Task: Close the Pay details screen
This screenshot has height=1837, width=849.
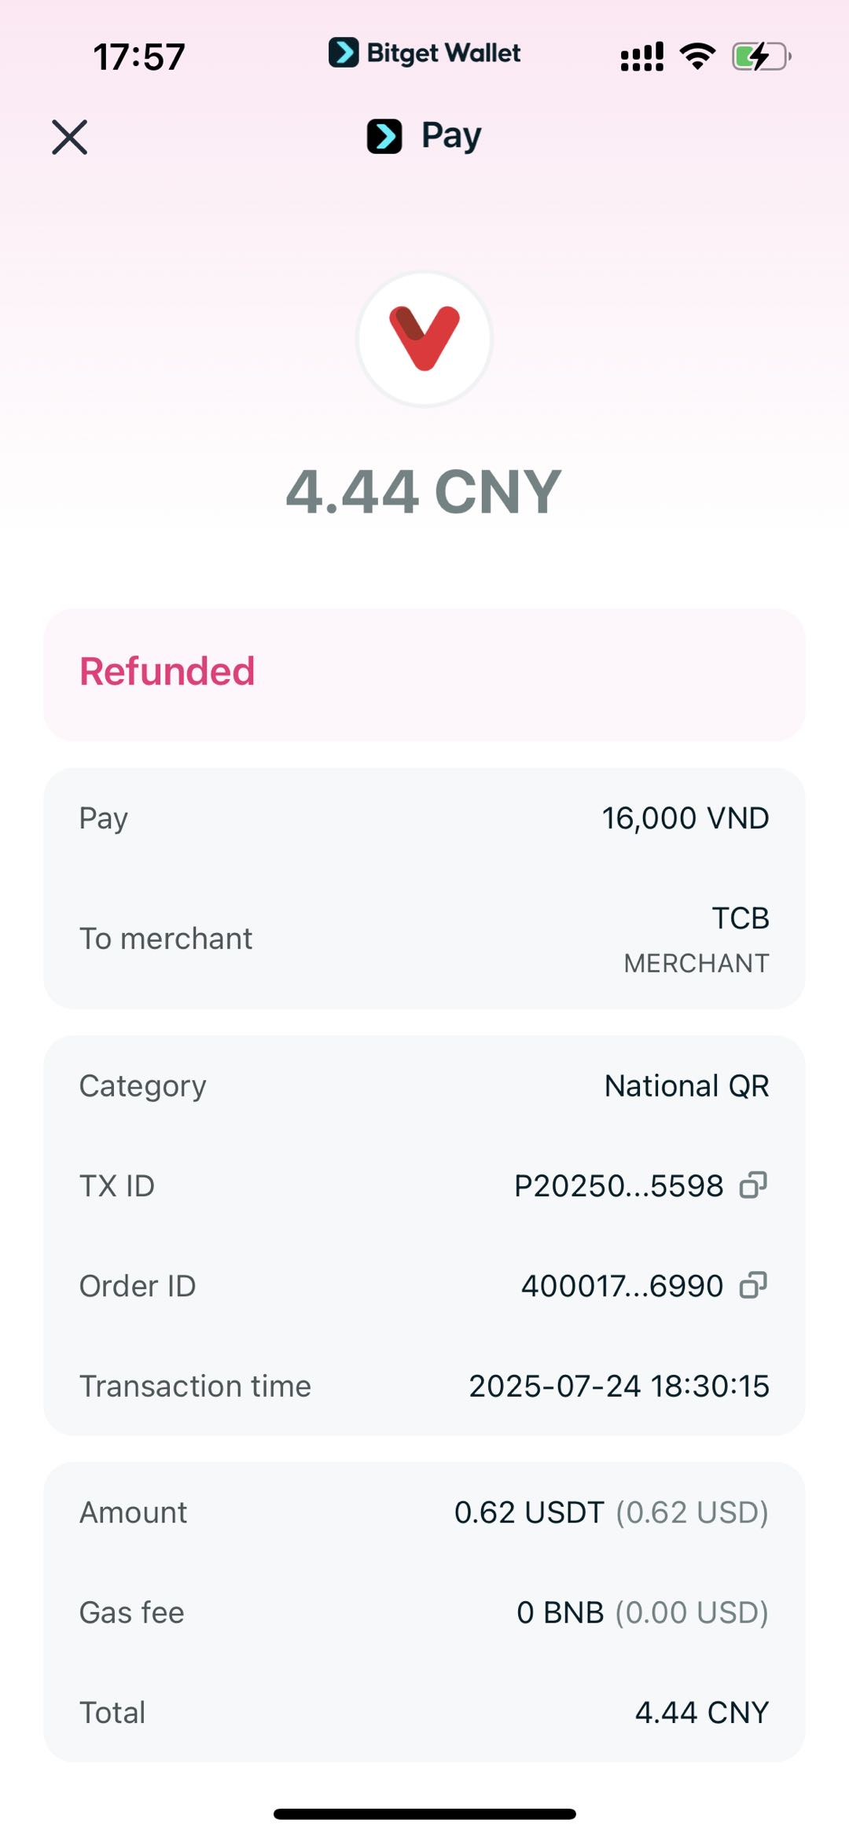Action: 69,138
